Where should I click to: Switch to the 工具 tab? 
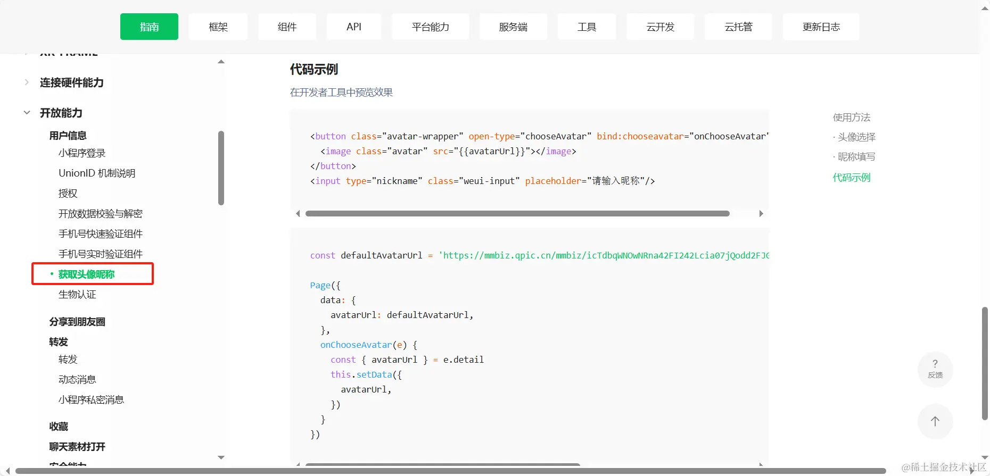pyautogui.click(x=587, y=27)
